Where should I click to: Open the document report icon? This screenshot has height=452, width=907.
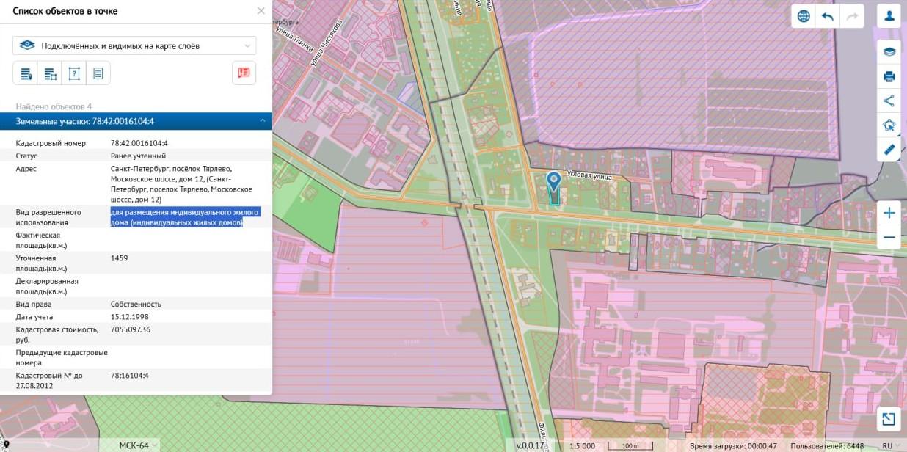98,73
